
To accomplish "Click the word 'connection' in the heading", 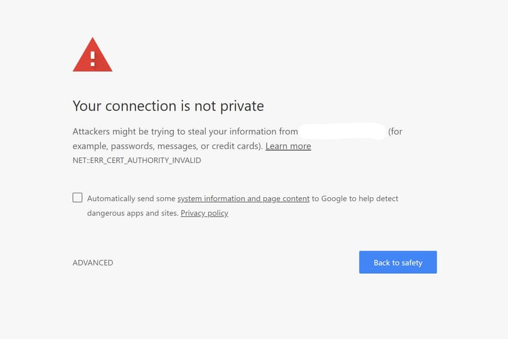I will point(140,106).
